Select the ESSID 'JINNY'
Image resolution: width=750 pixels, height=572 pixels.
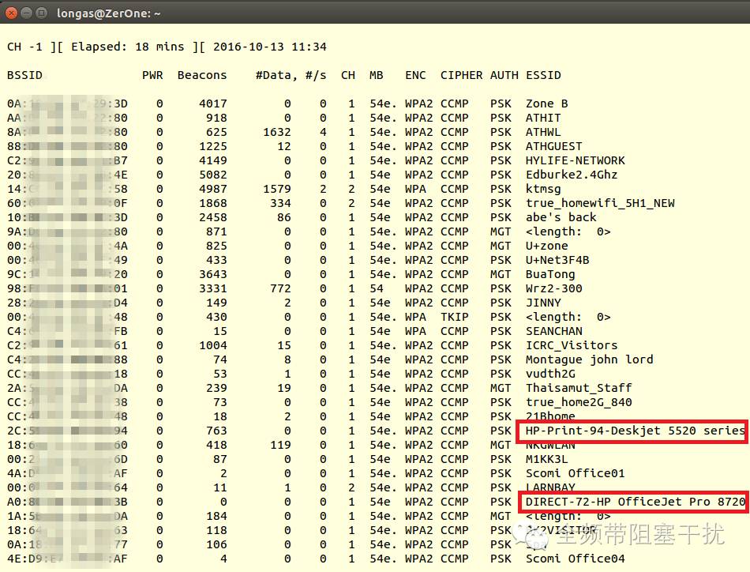point(543,303)
